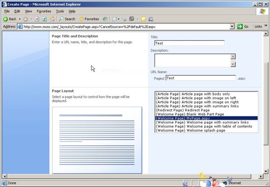Image resolution: width=270 pixels, height=187 pixels.
Task: Click the vertical scrollbar down arrow
Action: point(266,171)
